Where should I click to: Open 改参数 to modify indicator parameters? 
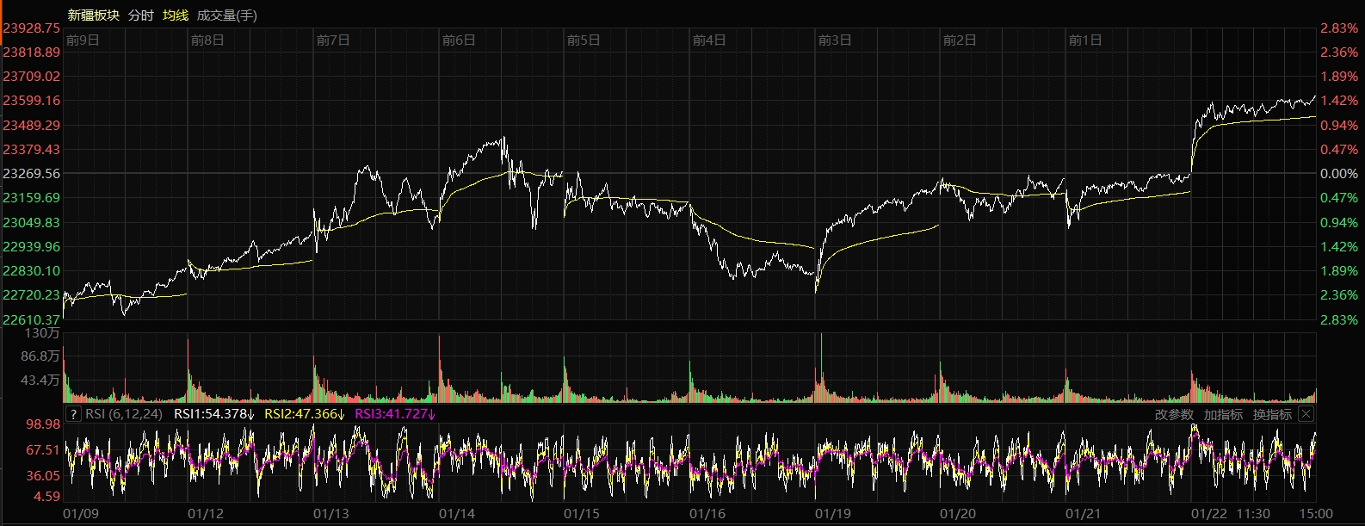click(x=1174, y=415)
